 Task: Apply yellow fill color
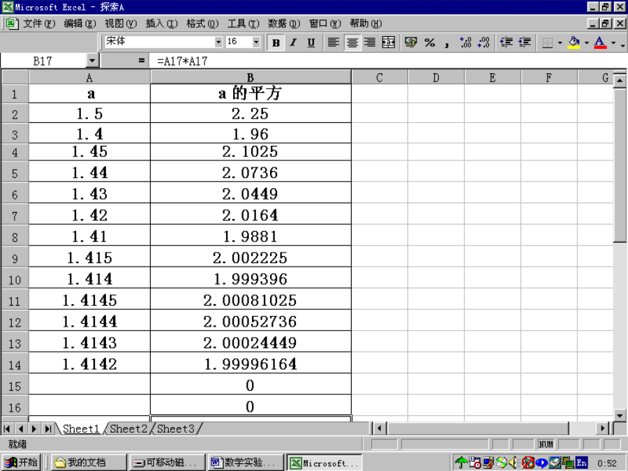point(574,43)
